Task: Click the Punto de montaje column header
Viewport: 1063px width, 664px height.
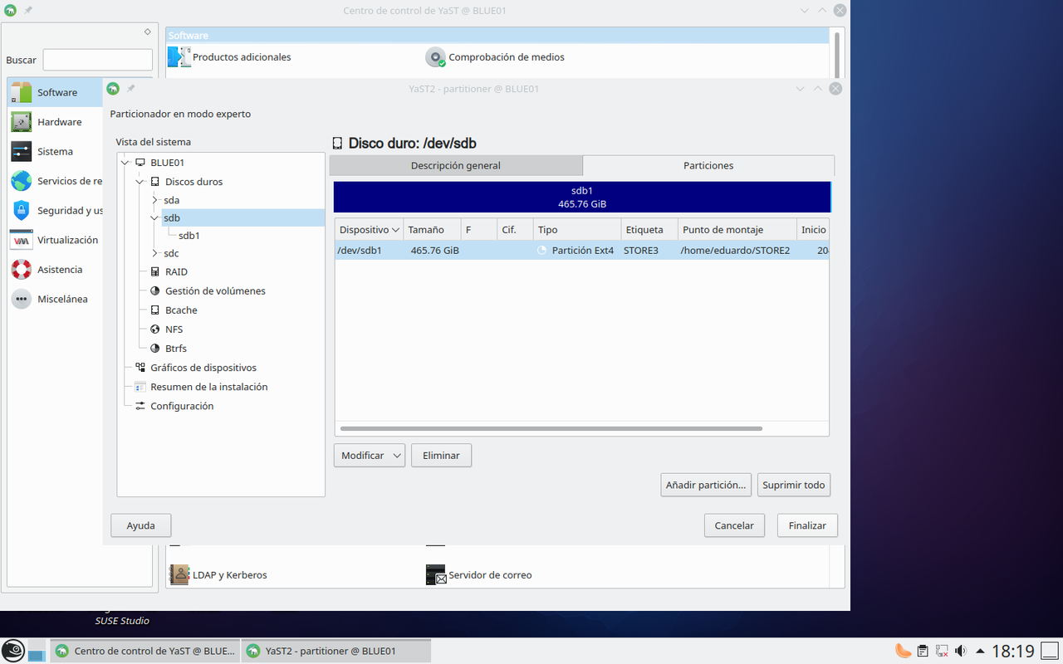Action: point(737,230)
